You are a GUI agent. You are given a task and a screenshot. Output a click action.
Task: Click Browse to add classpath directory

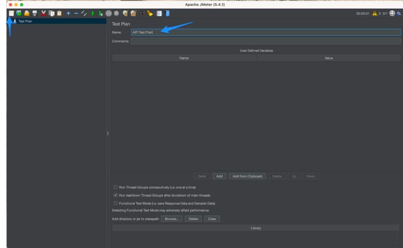172,219
